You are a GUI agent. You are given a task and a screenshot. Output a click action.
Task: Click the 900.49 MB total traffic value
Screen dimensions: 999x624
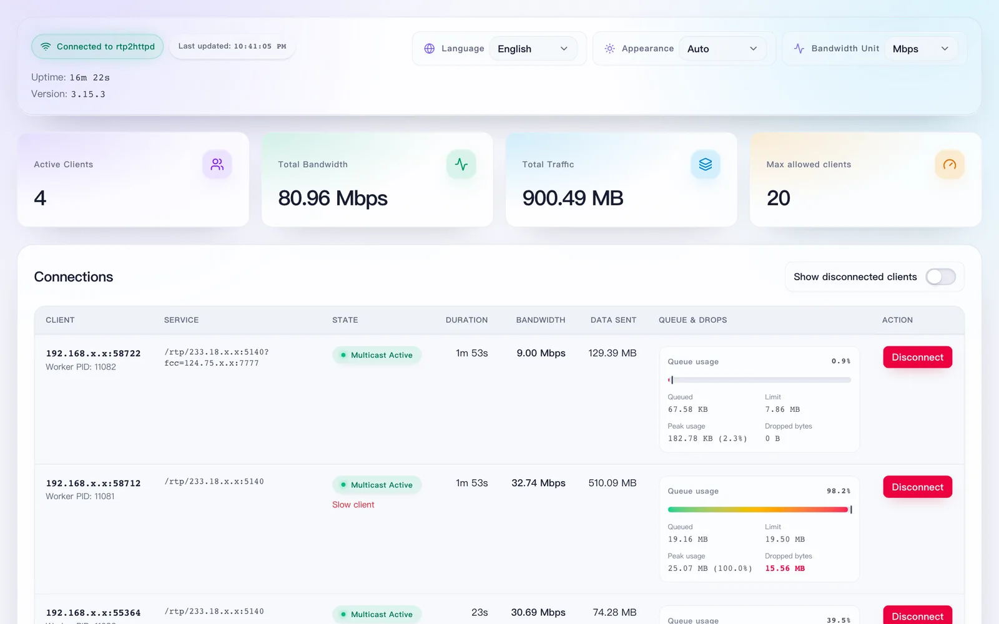573,198
